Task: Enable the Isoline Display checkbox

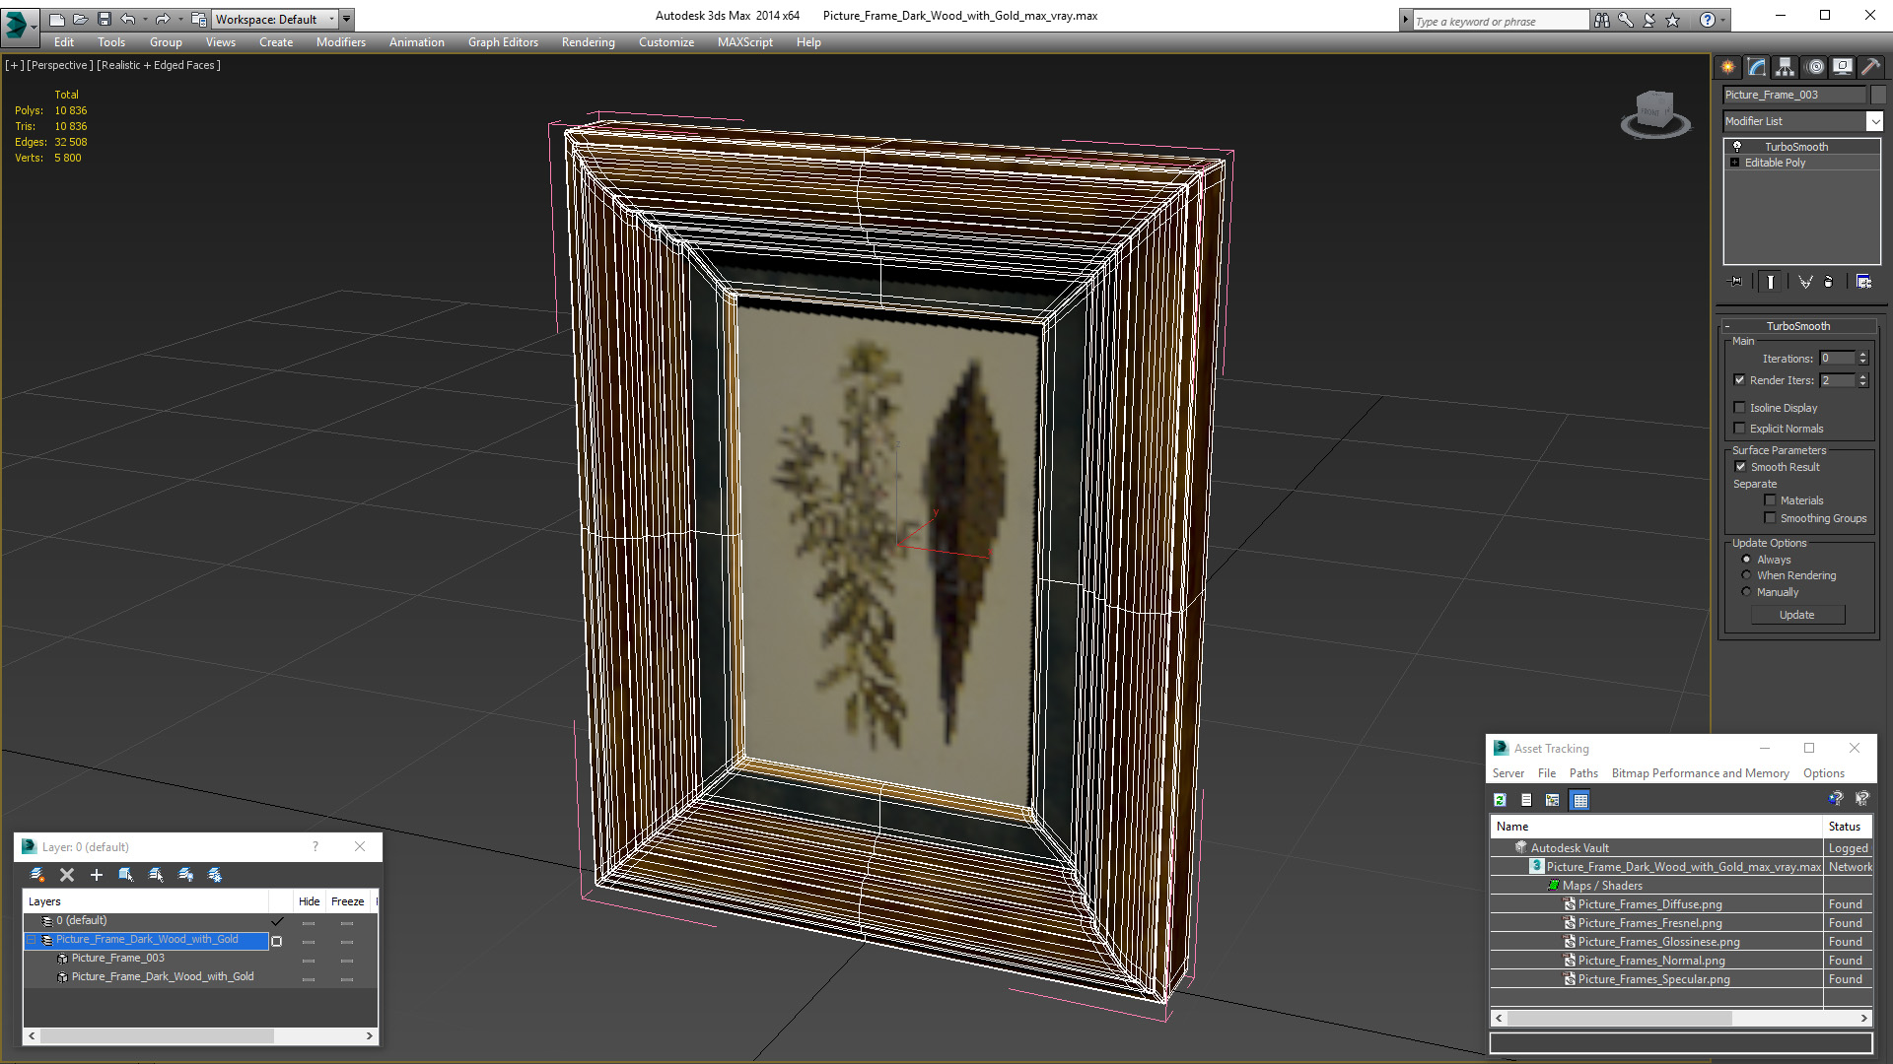Action: pos(1739,408)
